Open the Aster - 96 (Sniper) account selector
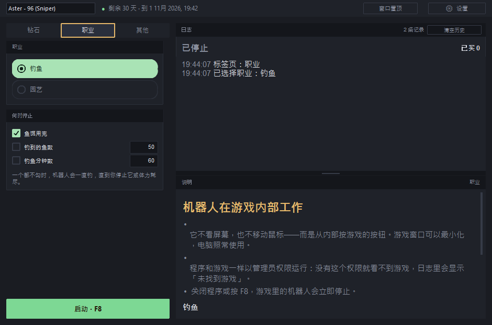The height and width of the screenshot is (325, 492). click(51, 8)
